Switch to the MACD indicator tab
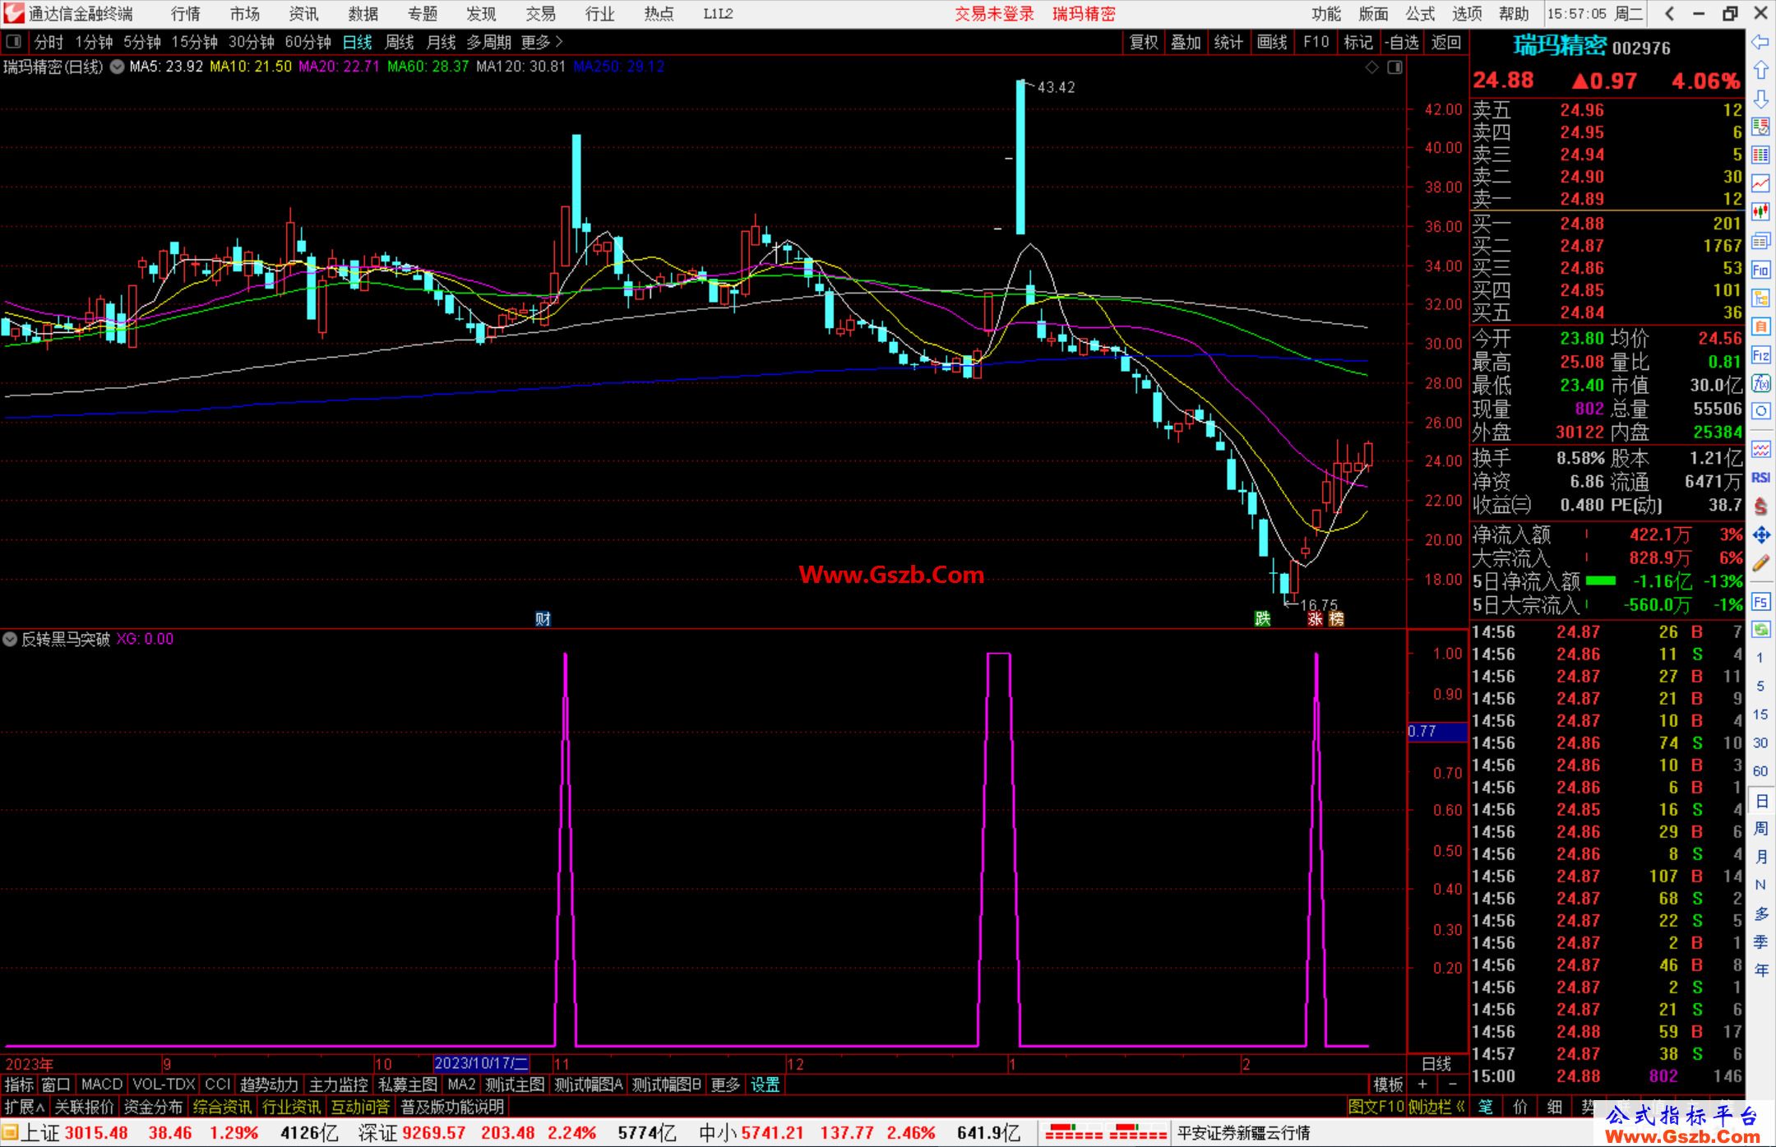The image size is (1776, 1147). (102, 1085)
